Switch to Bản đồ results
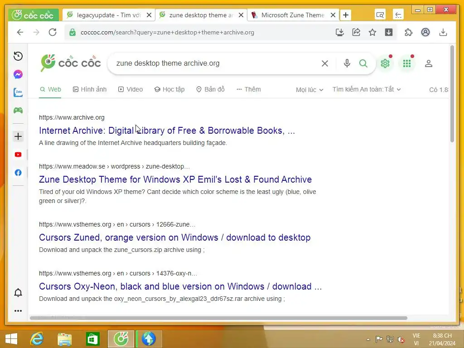The image size is (464, 348). (x=210, y=89)
